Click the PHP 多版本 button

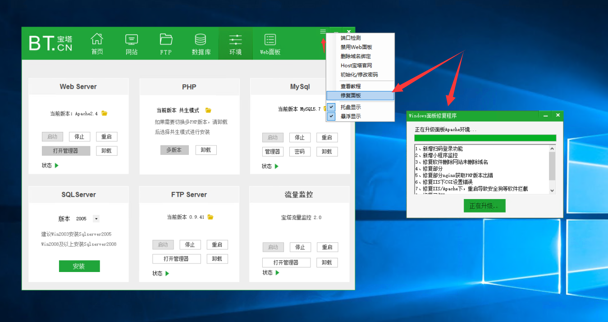pos(174,150)
